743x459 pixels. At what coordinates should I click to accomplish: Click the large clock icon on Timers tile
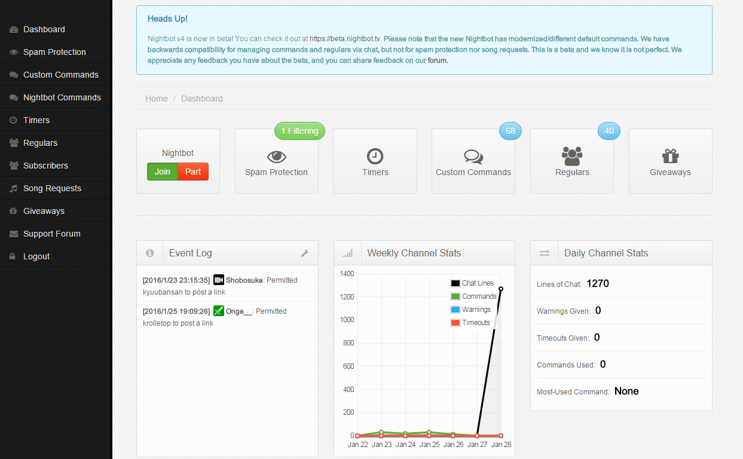(375, 157)
